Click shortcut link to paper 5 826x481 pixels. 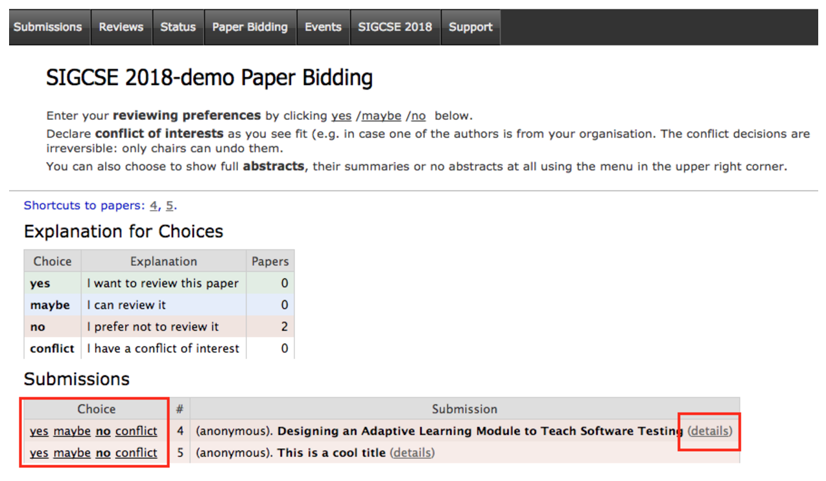[x=169, y=205]
